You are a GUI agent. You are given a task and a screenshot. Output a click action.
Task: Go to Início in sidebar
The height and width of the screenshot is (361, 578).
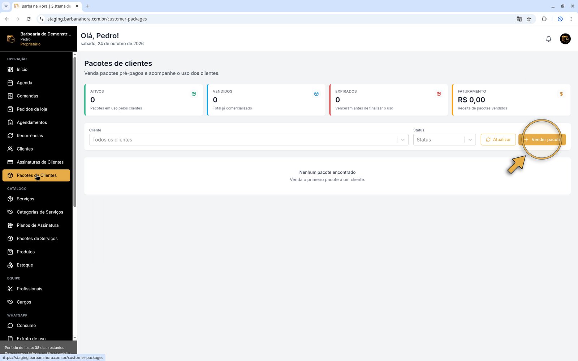(36, 69)
